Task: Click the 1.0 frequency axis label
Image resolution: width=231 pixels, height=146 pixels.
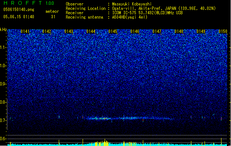Action: (x=3, y=66)
